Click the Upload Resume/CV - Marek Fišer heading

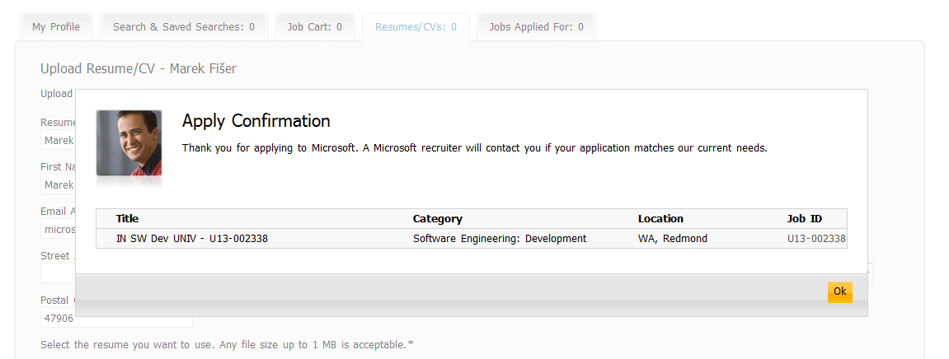click(x=139, y=68)
